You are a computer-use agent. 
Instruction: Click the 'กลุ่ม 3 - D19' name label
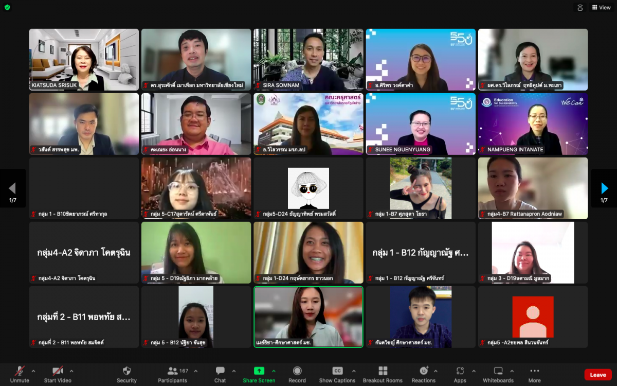514,278
